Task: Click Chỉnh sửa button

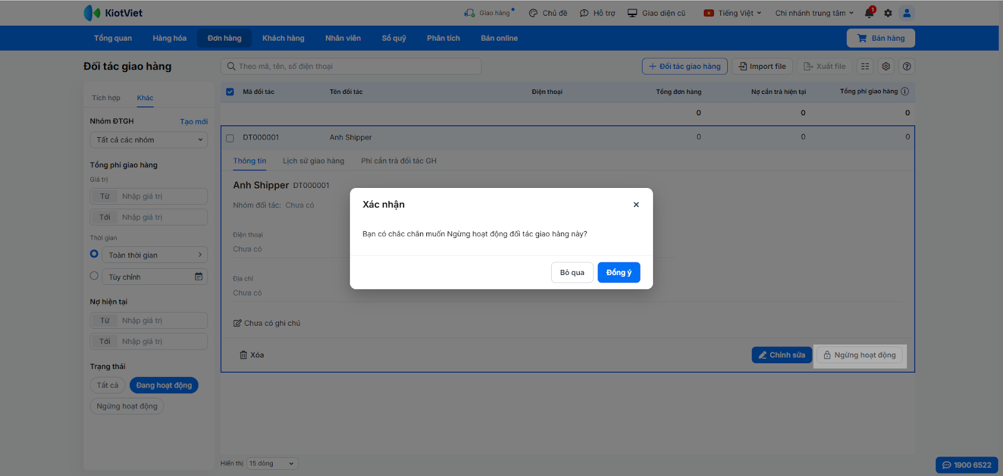Action: [782, 355]
